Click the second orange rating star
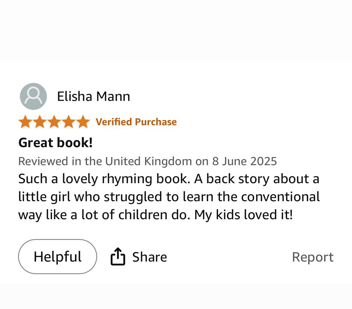The height and width of the screenshot is (309, 352). tap(40, 122)
